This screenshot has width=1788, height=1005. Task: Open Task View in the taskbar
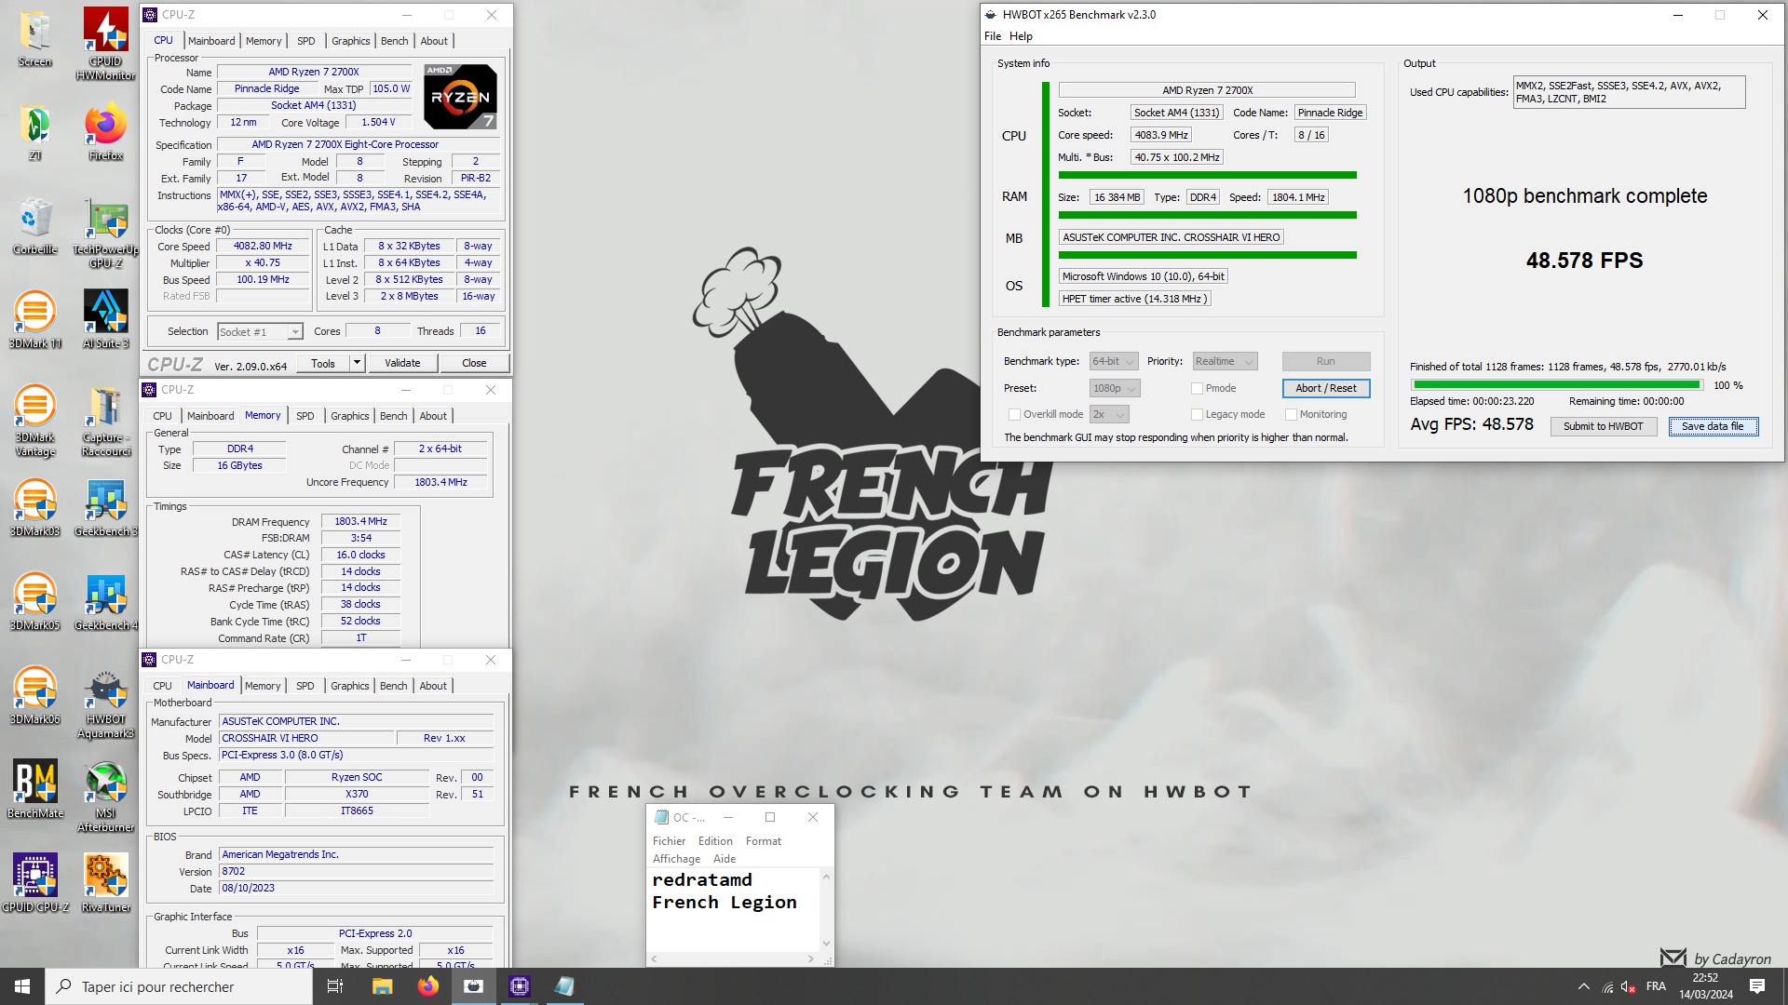click(335, 986)
